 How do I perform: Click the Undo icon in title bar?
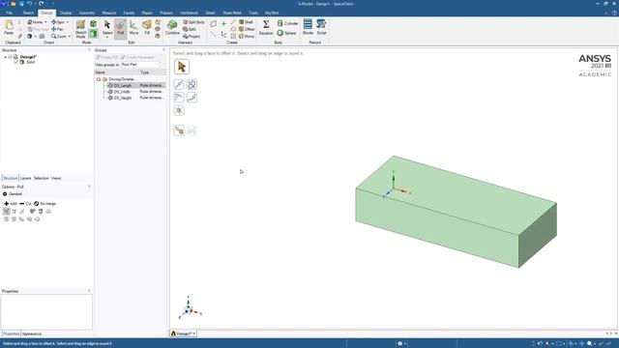(x=30, y=4)
